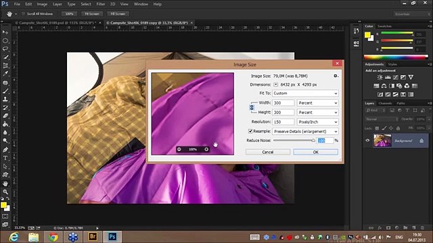Select the Eraser tool
The height and width of the screenshot is (243, 433).
point(5,115)
